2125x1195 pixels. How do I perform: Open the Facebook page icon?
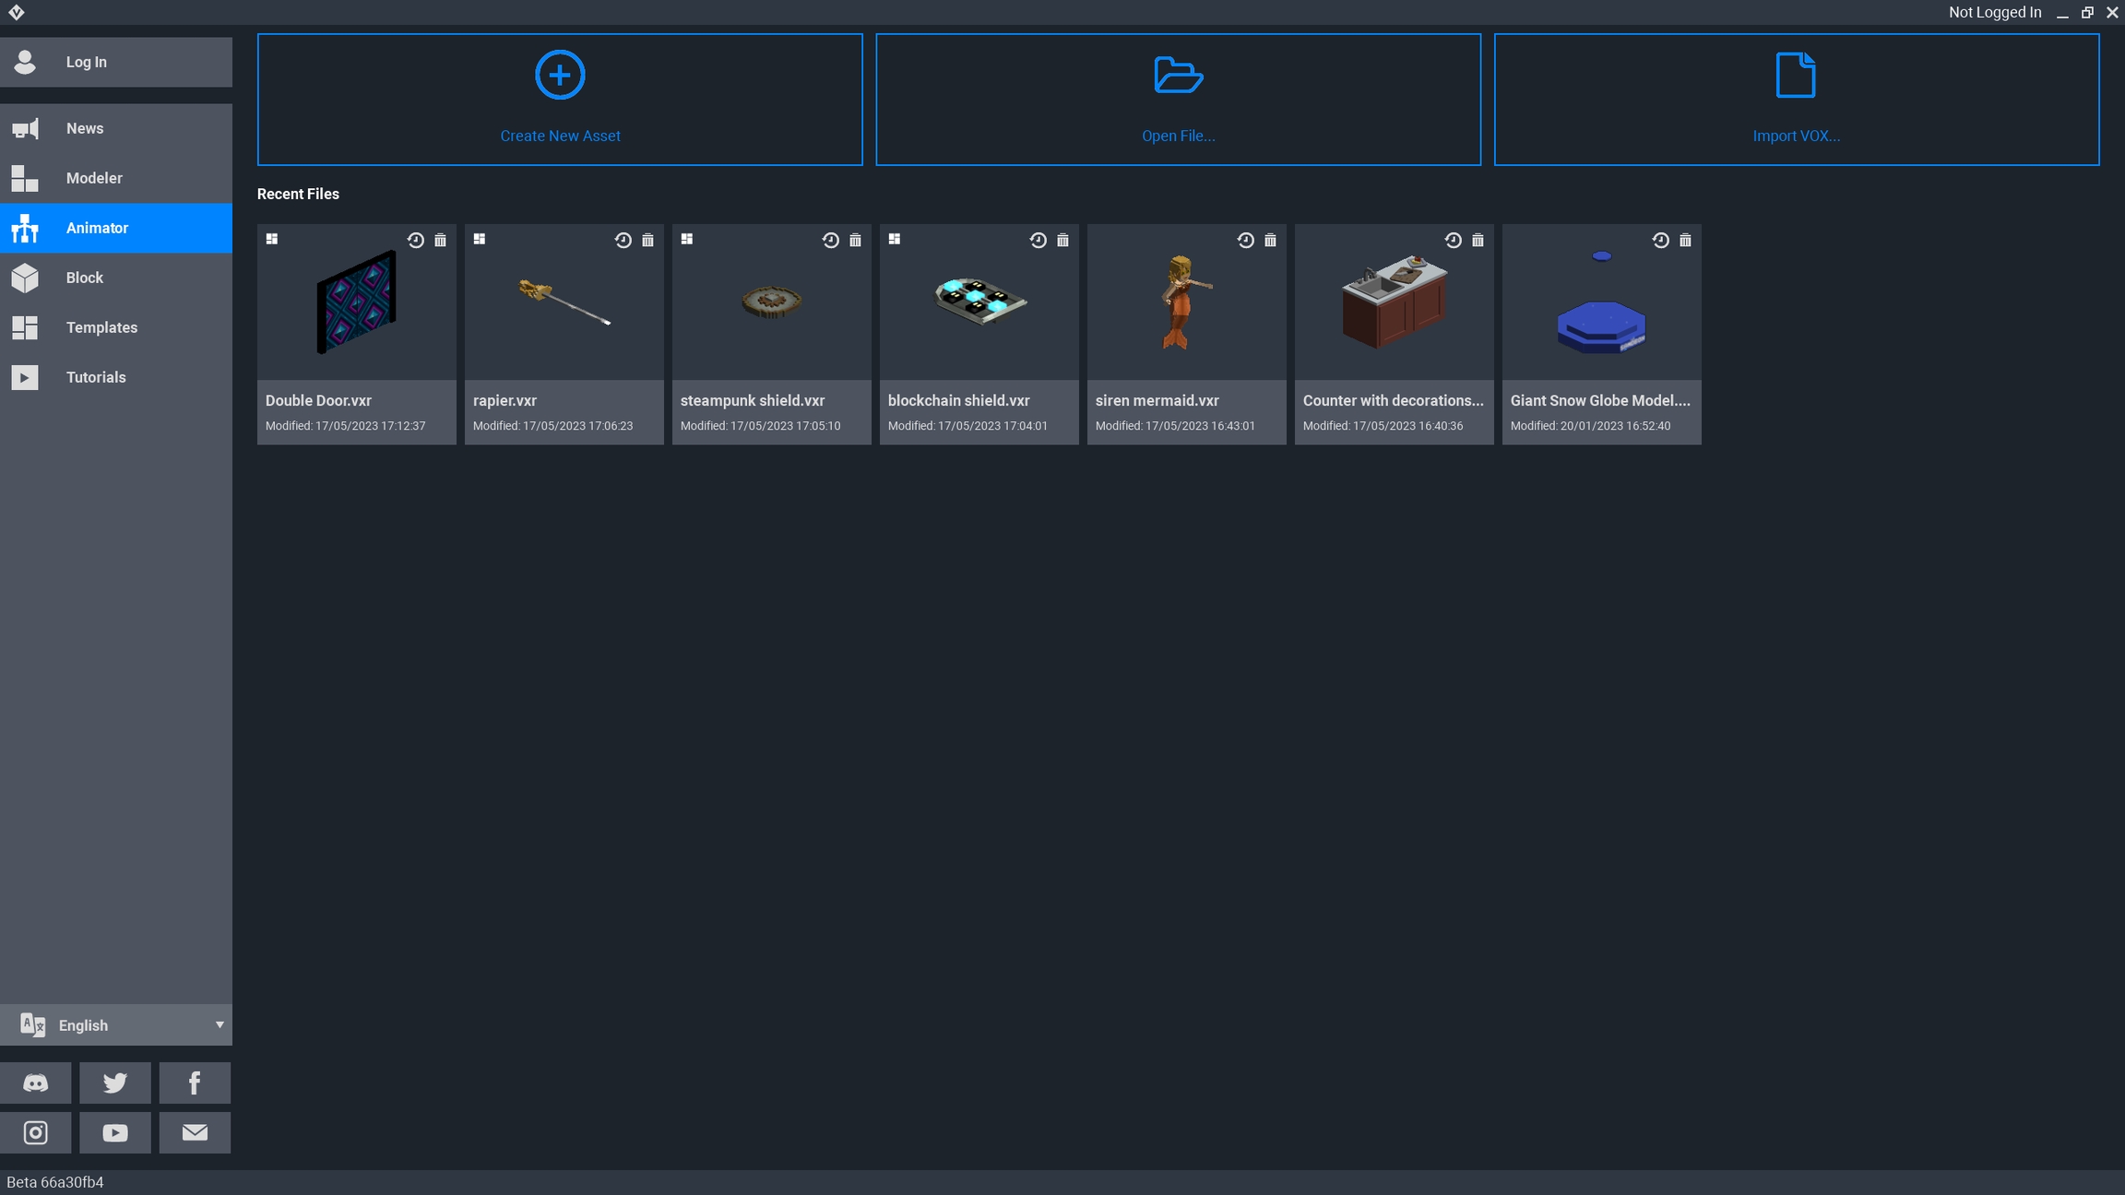[x=195, y=1083]
